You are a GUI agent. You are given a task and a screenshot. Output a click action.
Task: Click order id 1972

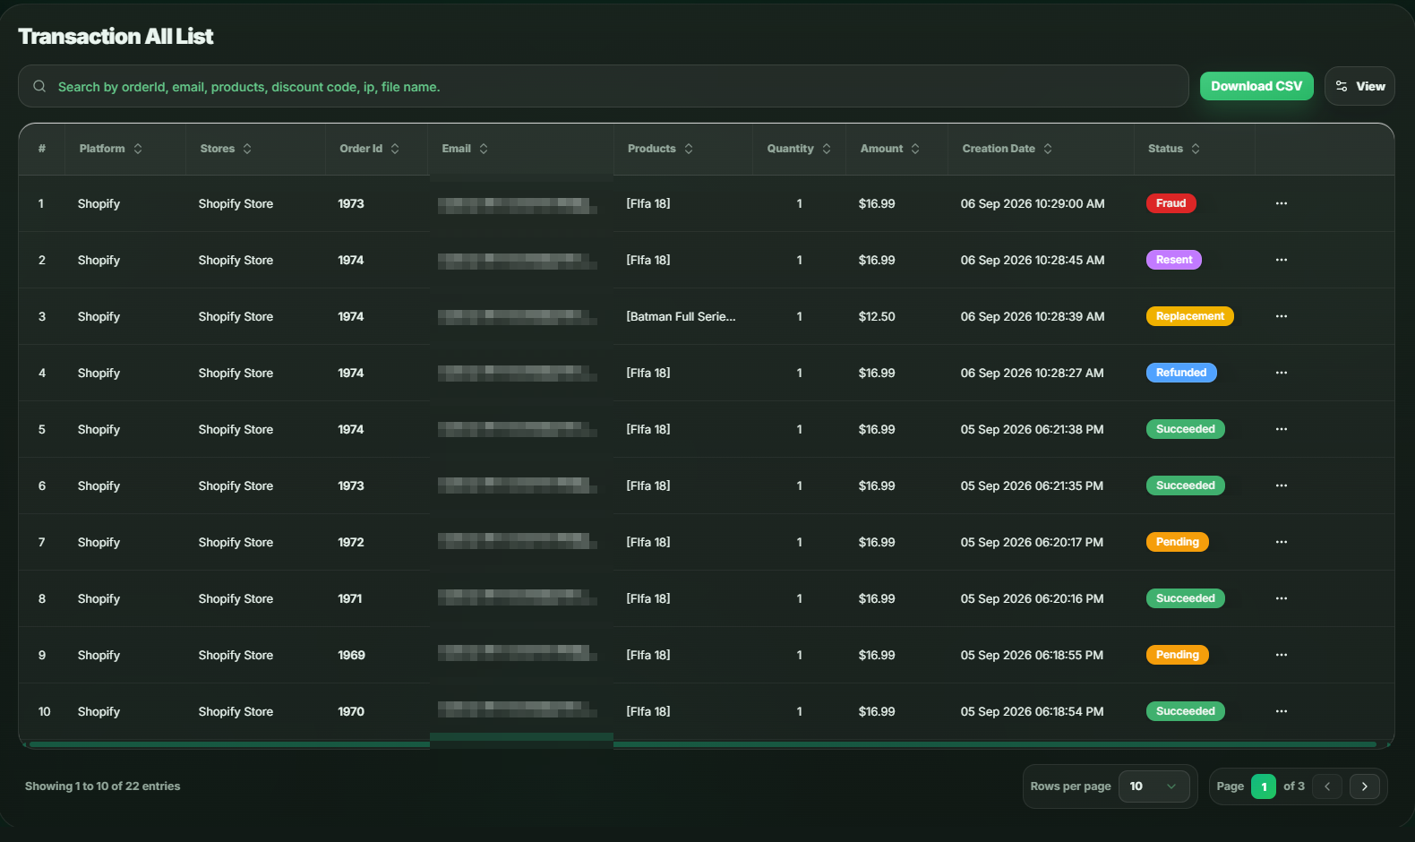pos(351,542)
